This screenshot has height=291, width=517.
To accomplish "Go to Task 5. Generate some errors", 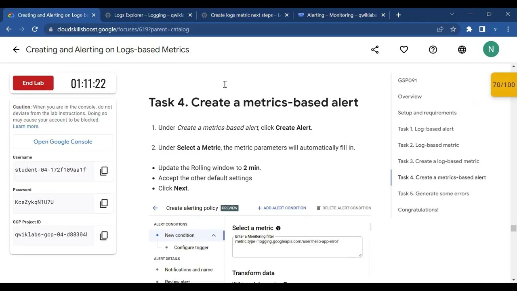I will pos(433,193).
